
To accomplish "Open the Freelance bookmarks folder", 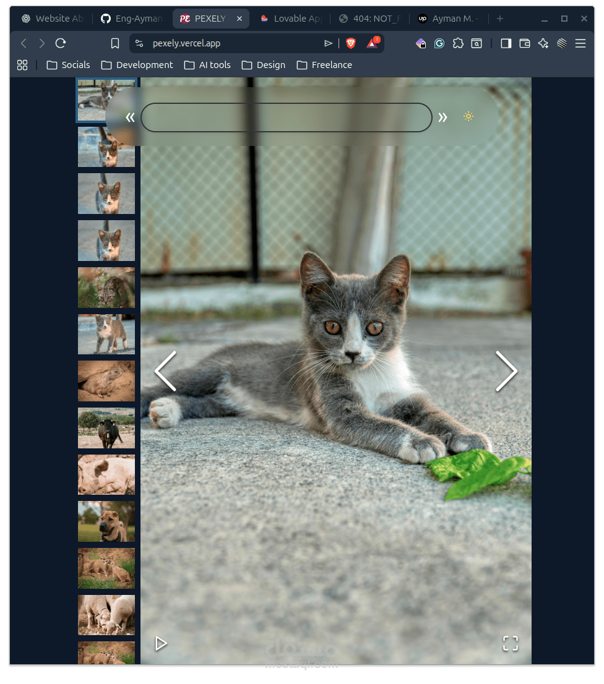I will (324, 65).
